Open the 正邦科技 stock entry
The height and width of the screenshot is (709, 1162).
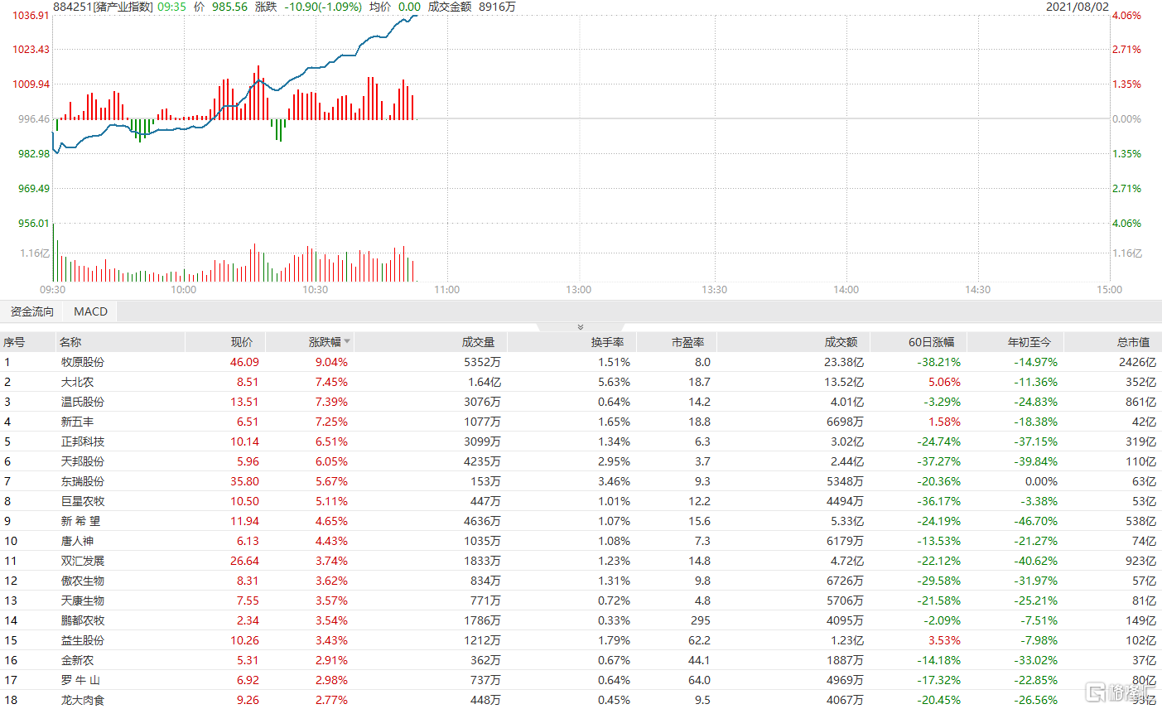click(83, 441)
